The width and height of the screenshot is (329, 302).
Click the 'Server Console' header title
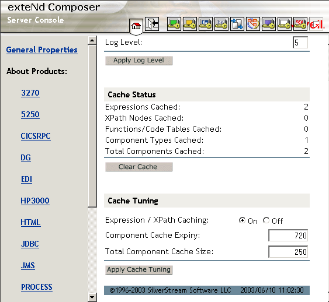click(x=36, y=20)
